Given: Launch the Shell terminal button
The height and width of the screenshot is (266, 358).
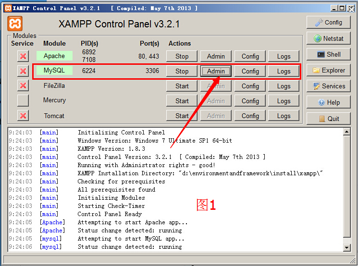Looking at the screenshot, I should 328,54.
